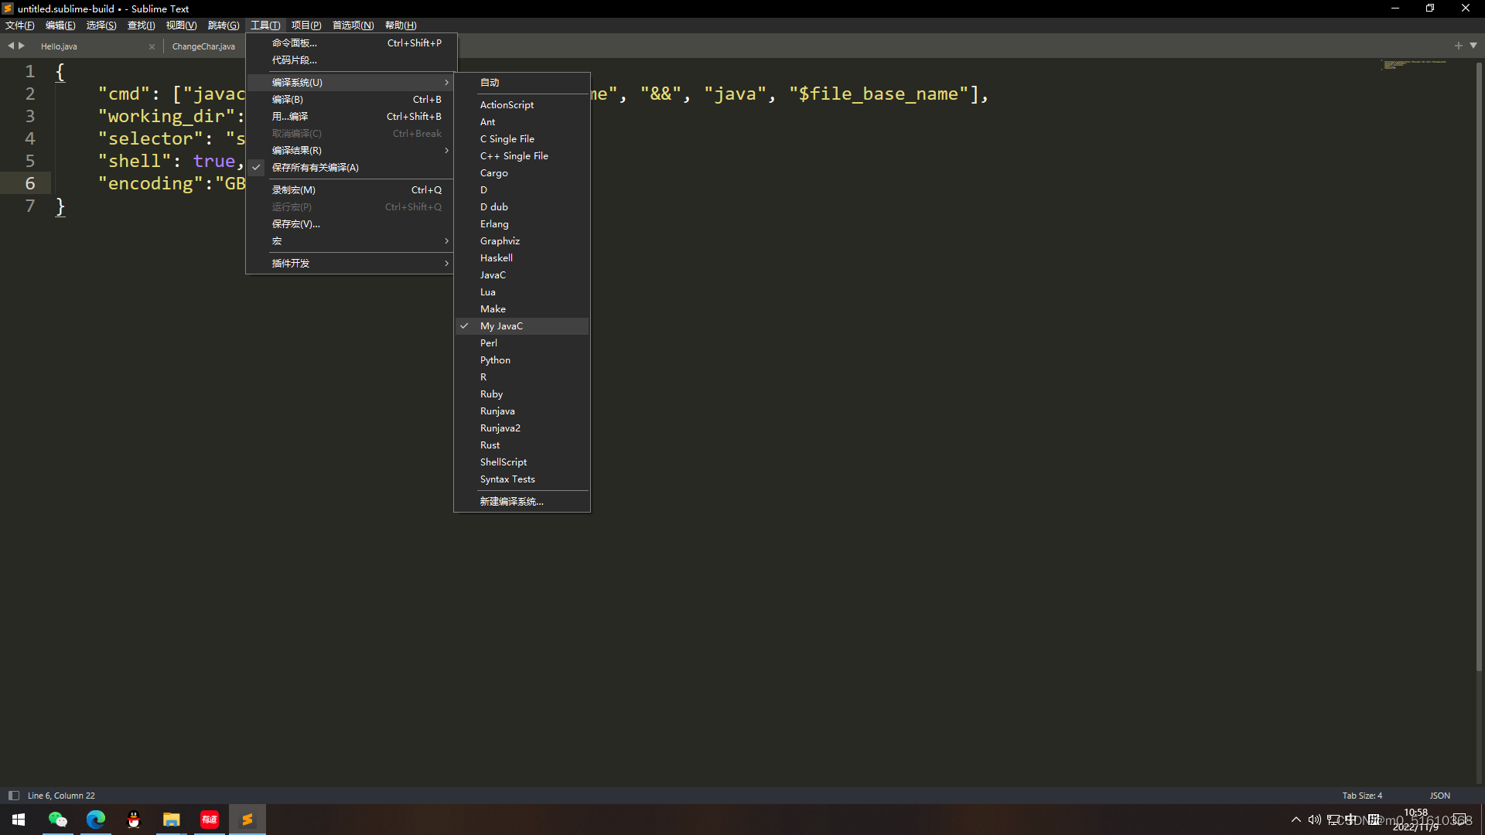Screen dimensions: 1485x835
Task: Toggle 保存所有有关编译 option
Action: click(x=315, y=168)
